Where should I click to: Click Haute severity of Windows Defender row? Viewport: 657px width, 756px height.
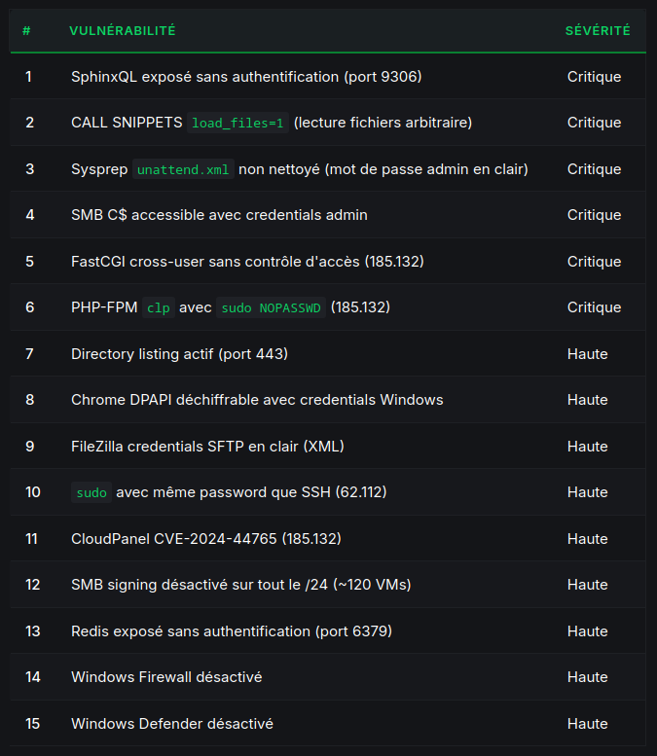click(x=587, y=724)
